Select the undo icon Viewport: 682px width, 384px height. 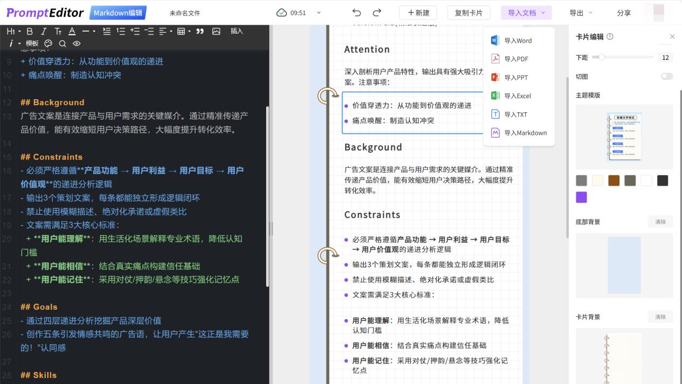coord(356,12)
